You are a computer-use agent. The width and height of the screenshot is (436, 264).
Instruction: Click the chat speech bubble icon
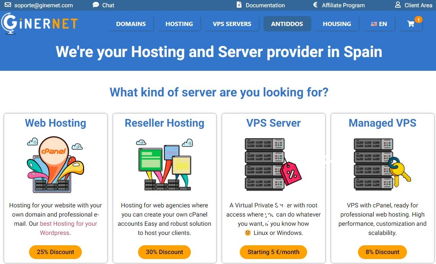click(96, 5)
